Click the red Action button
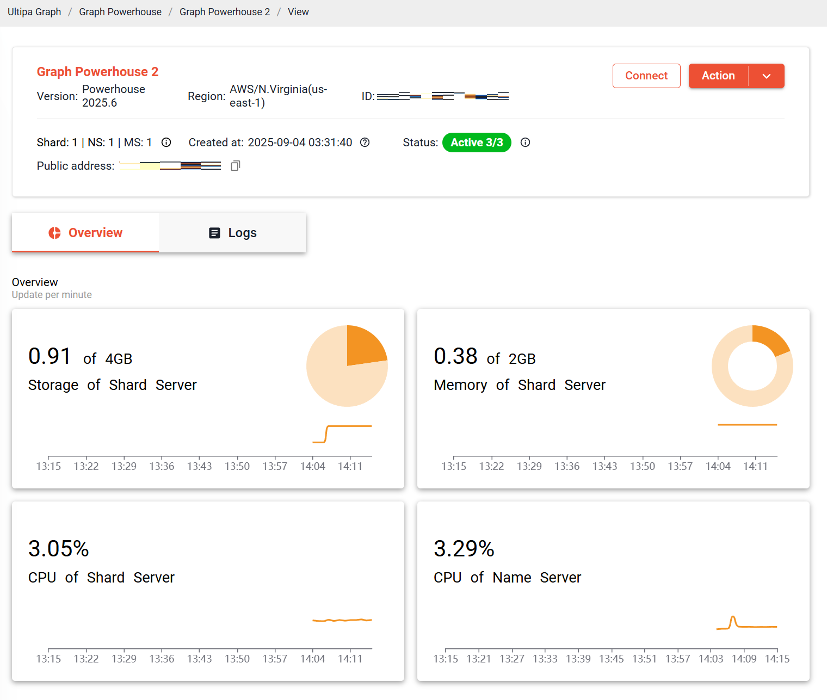Image resolution: width=827 pixels, height=700 pixels. click(x=718, y=76)
